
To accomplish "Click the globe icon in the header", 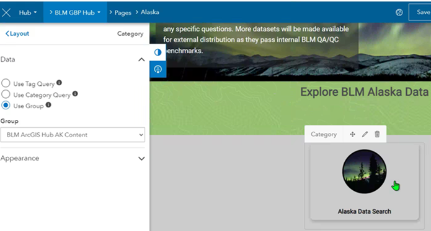I will [x=399, y=12].
